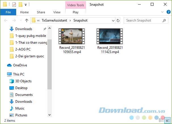Switch to large thumbnails view in status bar
This screenshot has height=124, width=172.
pyautogui.click(x=167, y=121)
